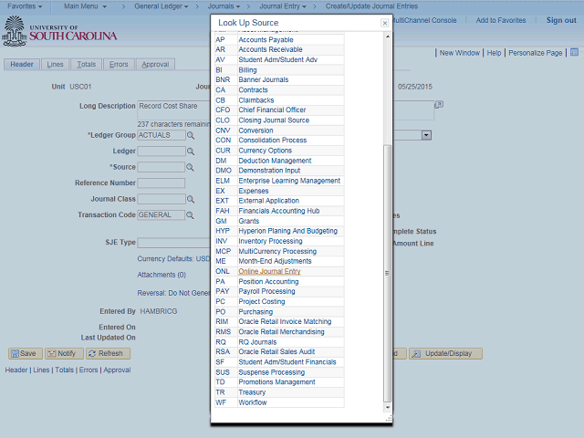The height and width of the screenshot is (438, 584).
Task: Click the Long Description text area
Action: coord(174,109)
